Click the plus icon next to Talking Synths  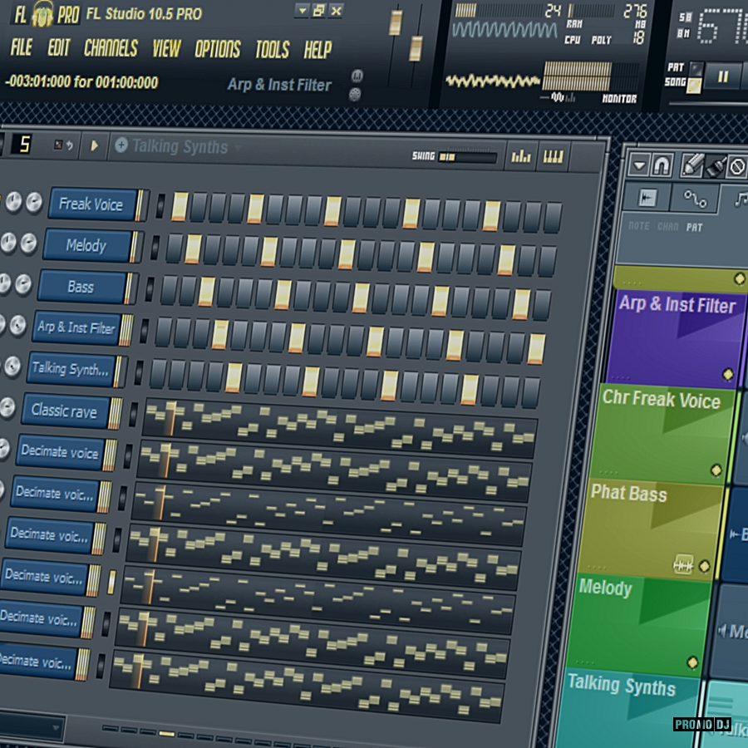pyautogui.click(x=121, y=145)
